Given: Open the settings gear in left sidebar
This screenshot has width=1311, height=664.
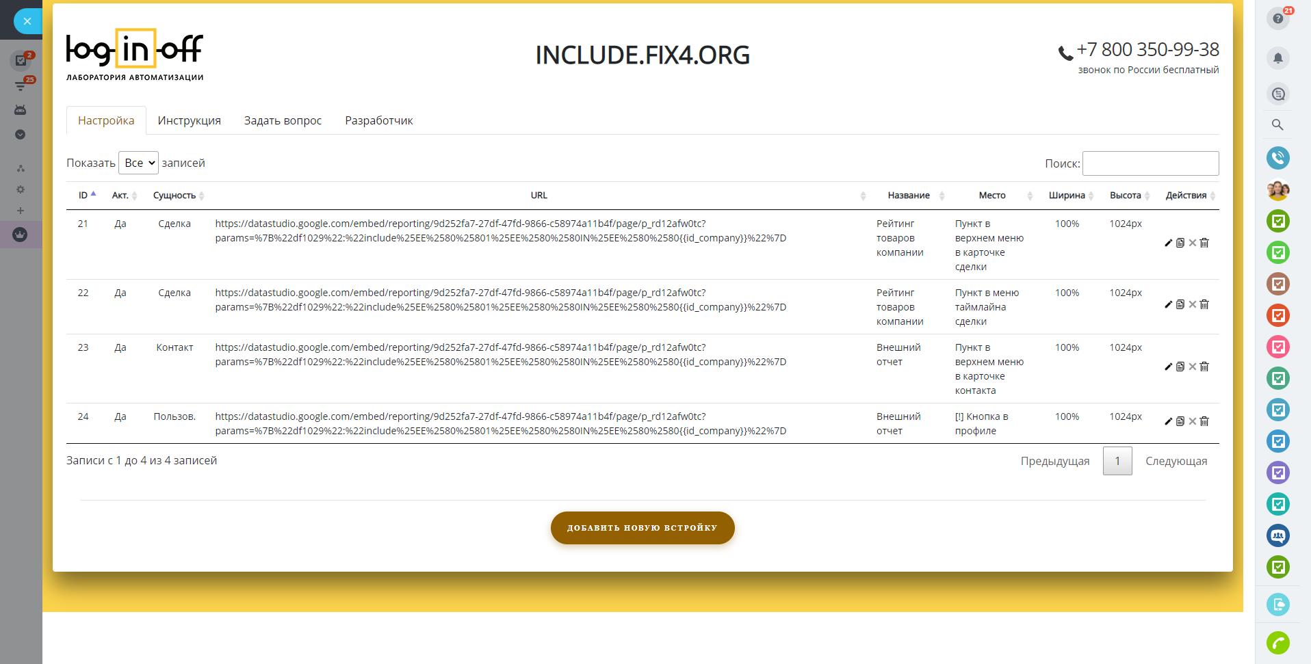Looking at the screenshot, I should (21, 189).
